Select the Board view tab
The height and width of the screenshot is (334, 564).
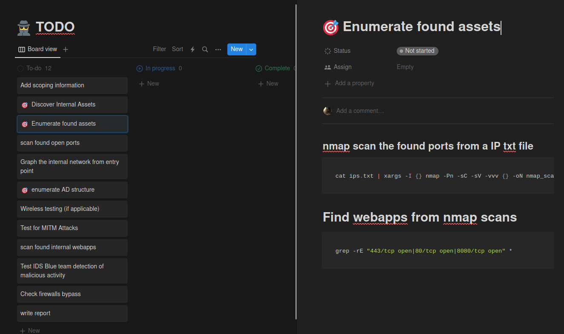[37, 49]
